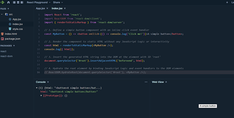Select the react-dom package entry
The height and width of the screenshot is (118, 234).
click(x=6, y=56)
